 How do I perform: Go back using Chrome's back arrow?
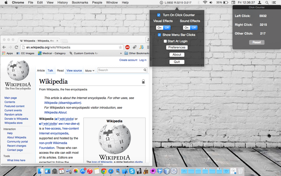click(x=4, y=47)
